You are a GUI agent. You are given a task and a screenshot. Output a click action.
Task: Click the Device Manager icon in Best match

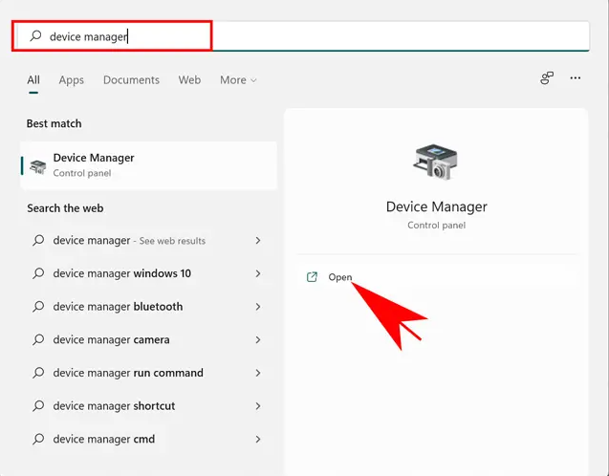[38, 166]
